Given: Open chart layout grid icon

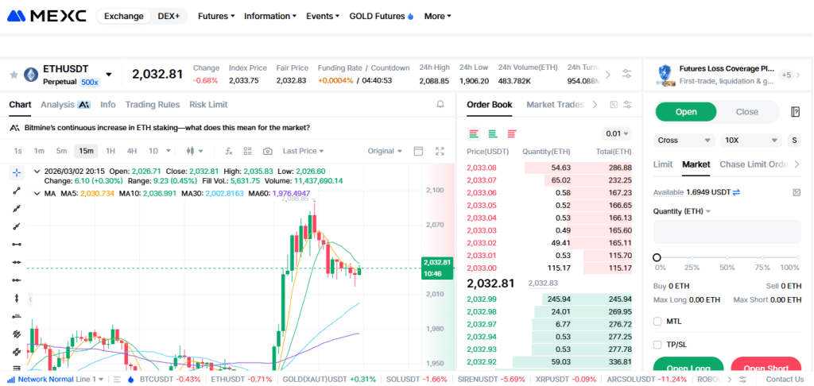Looking at the screenshot, I should point(248,151).
